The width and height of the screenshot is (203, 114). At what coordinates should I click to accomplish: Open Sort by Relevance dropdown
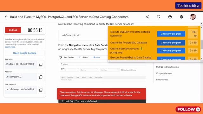[x=69, y=70]
